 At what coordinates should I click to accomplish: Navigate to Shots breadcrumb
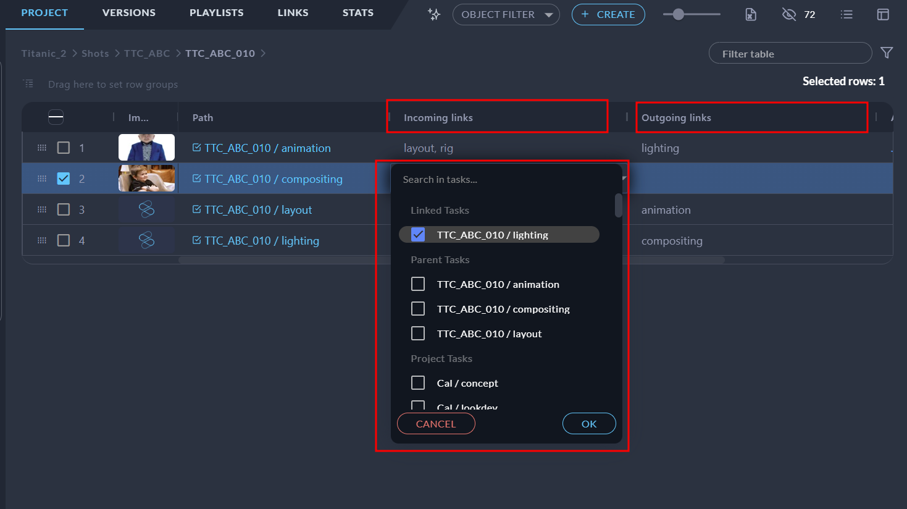(x=95, y=54)
